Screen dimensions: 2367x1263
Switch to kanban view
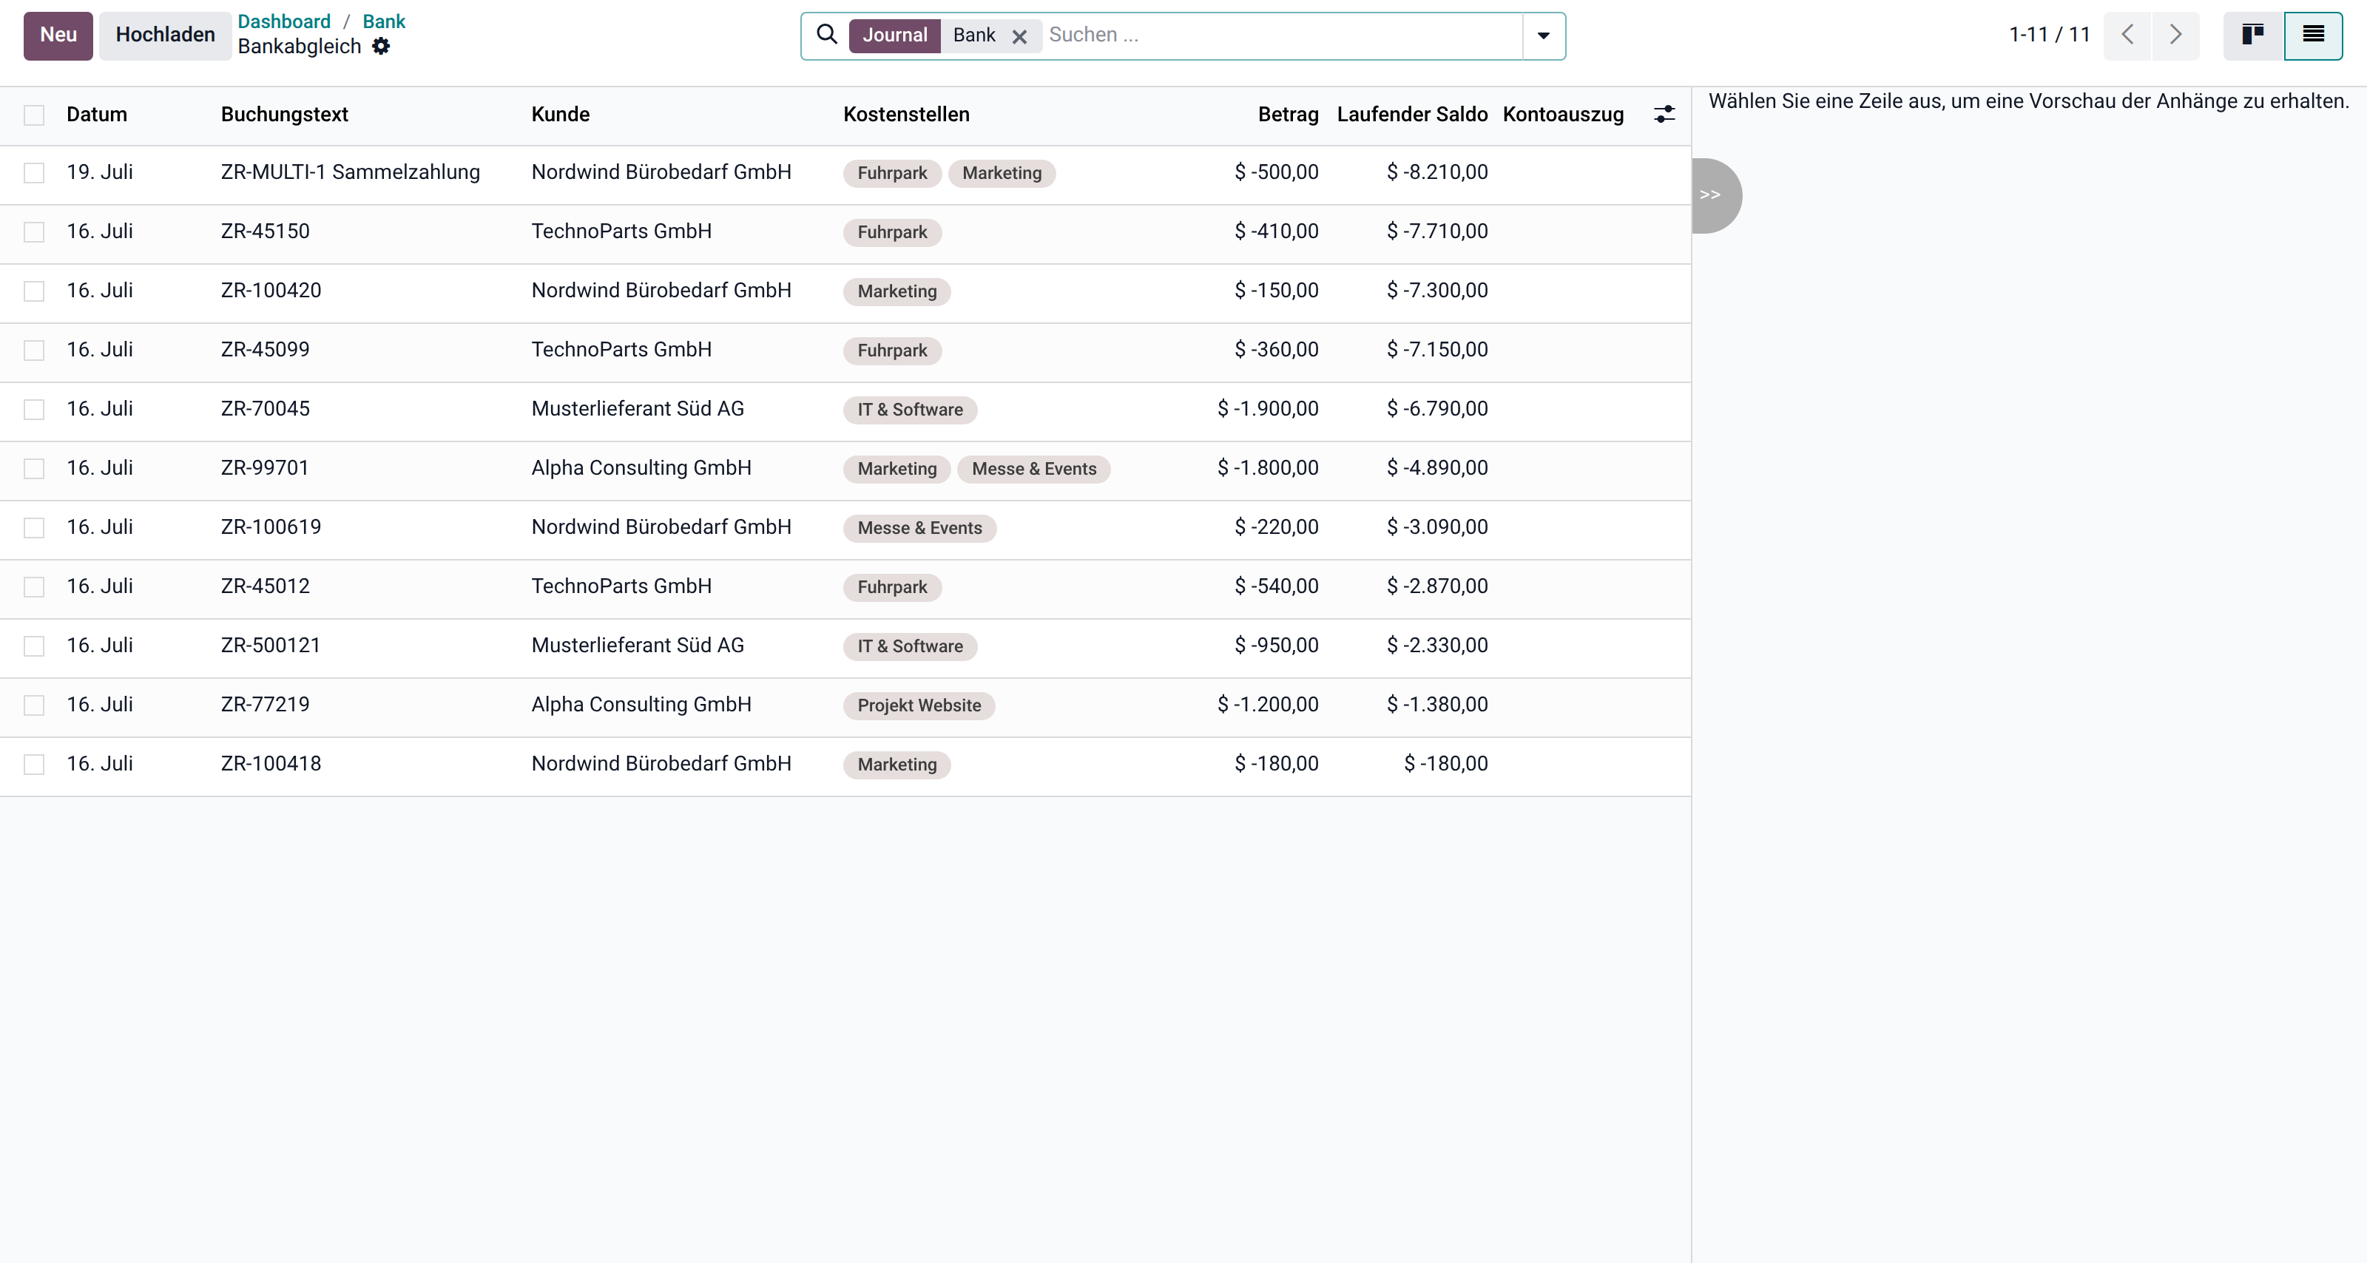tap(2253, 35)
